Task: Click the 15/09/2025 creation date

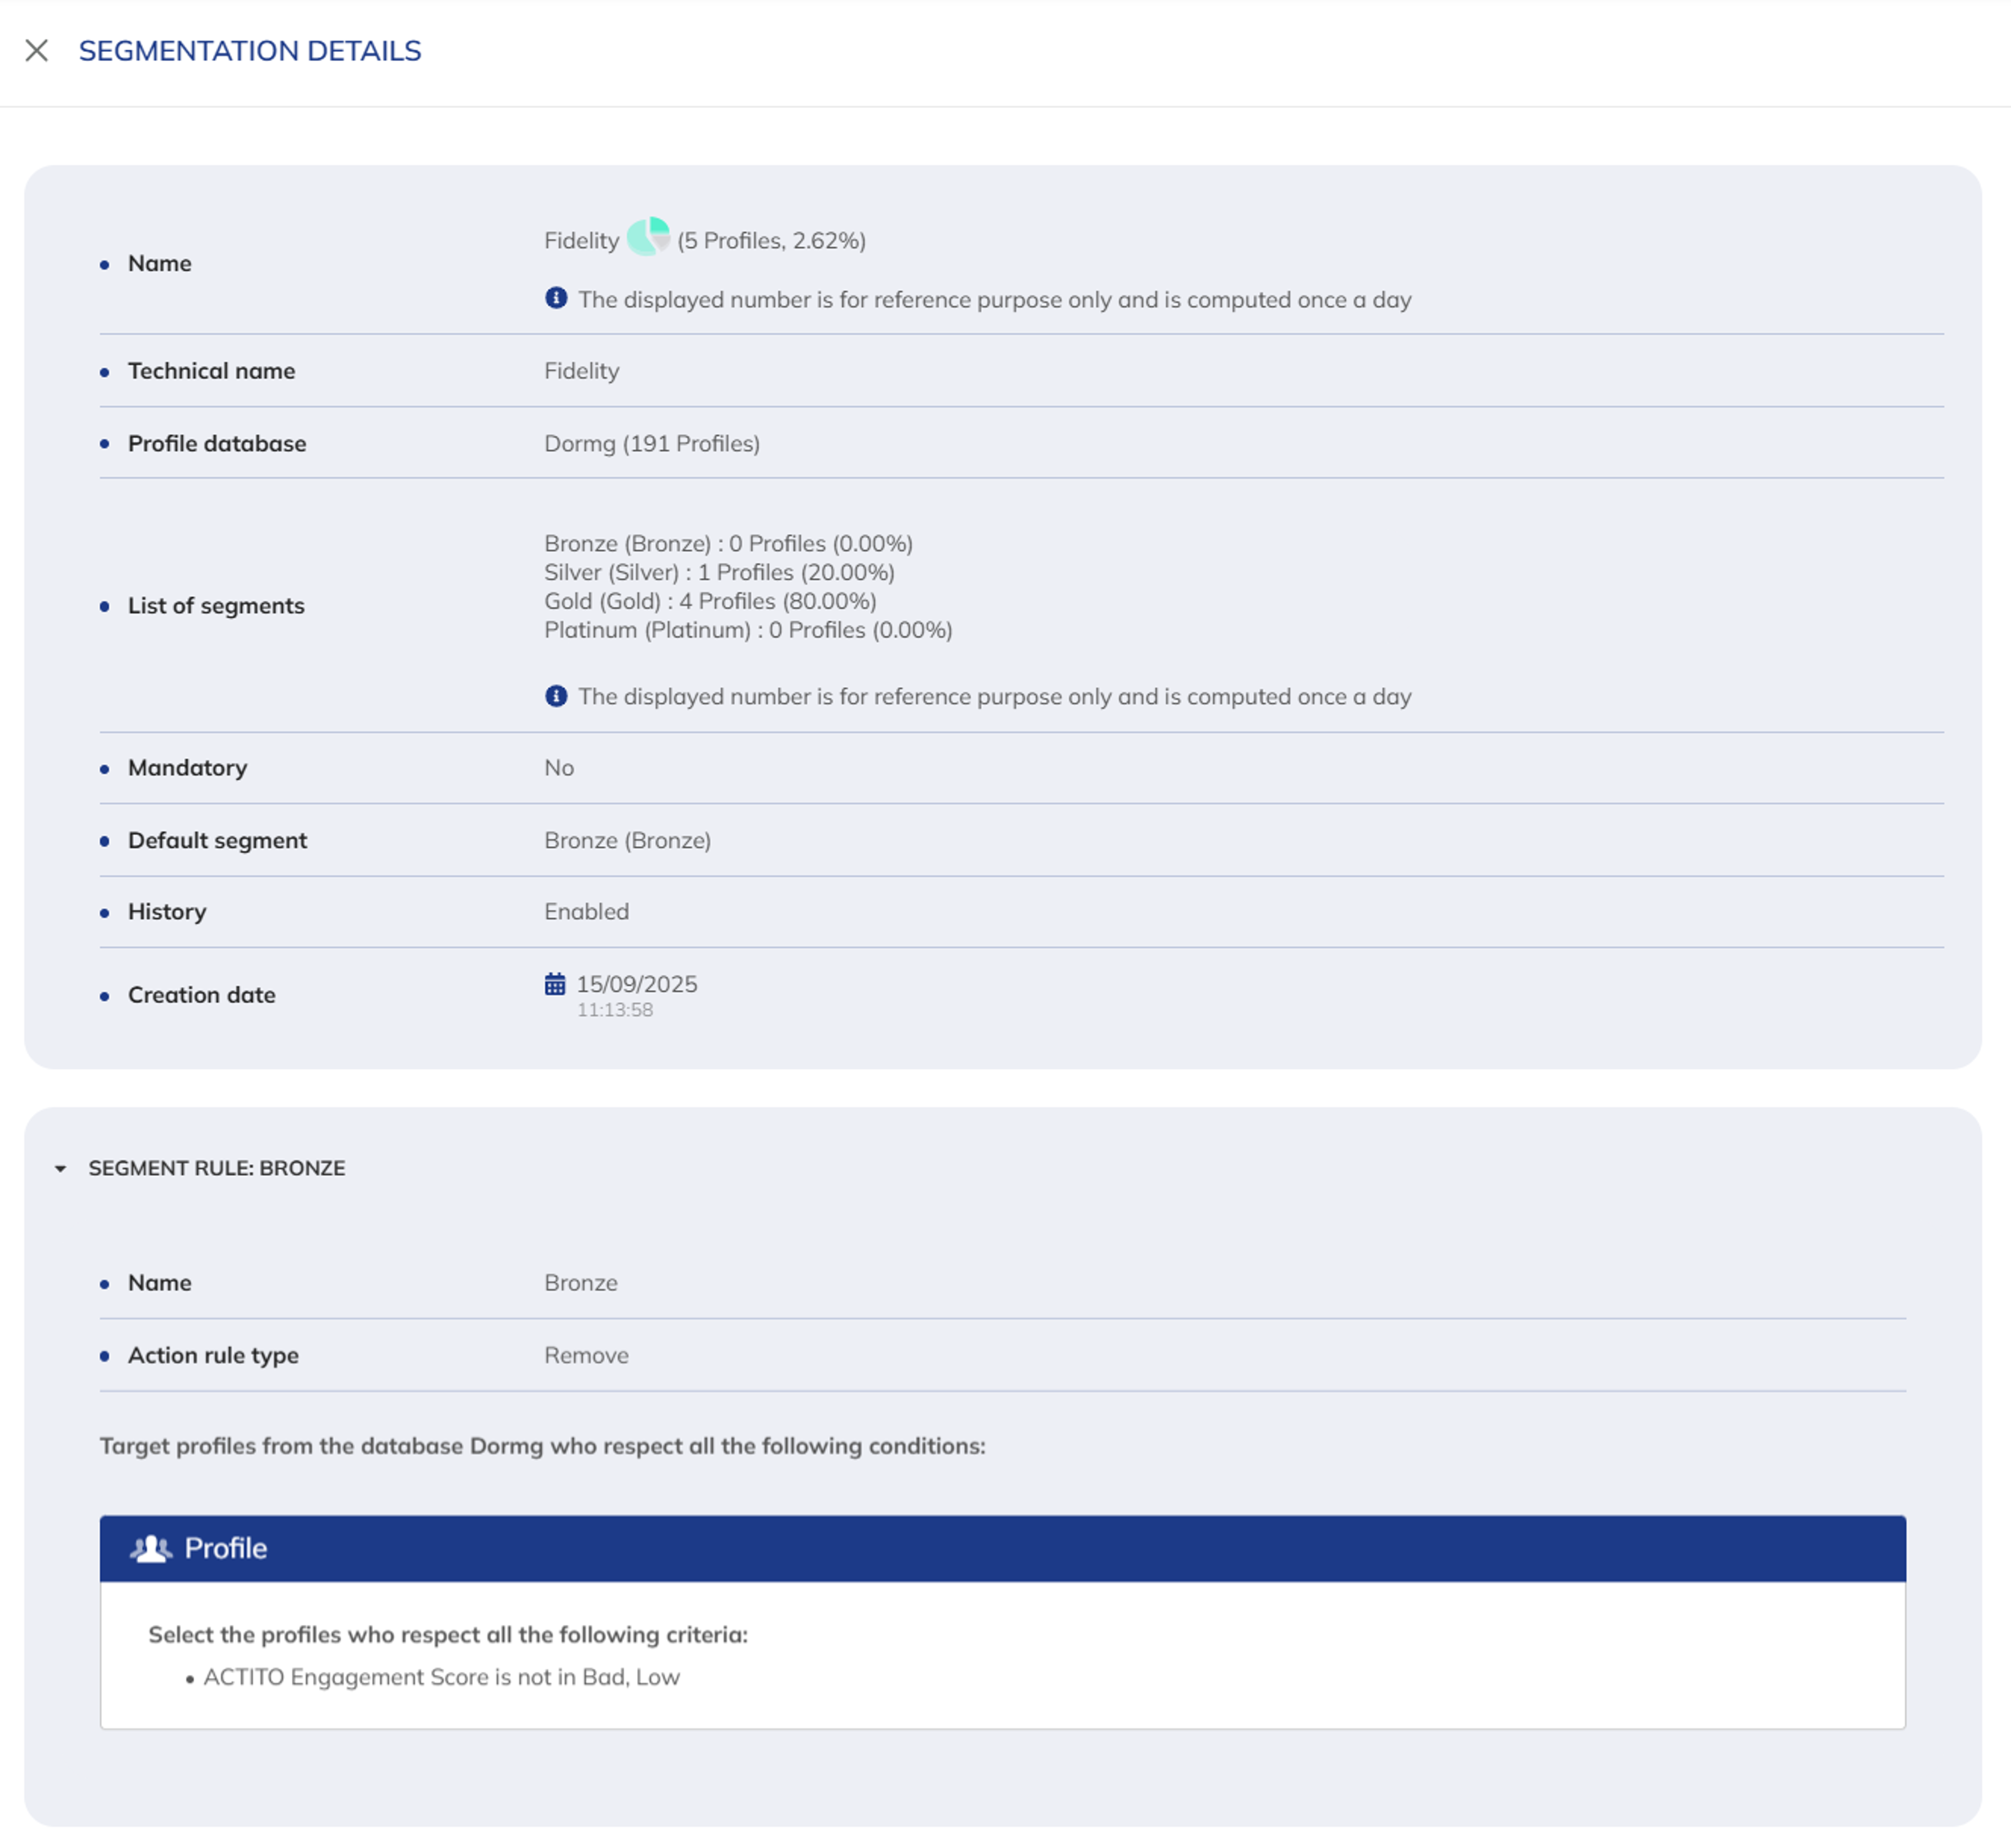Action: [637, 984]
